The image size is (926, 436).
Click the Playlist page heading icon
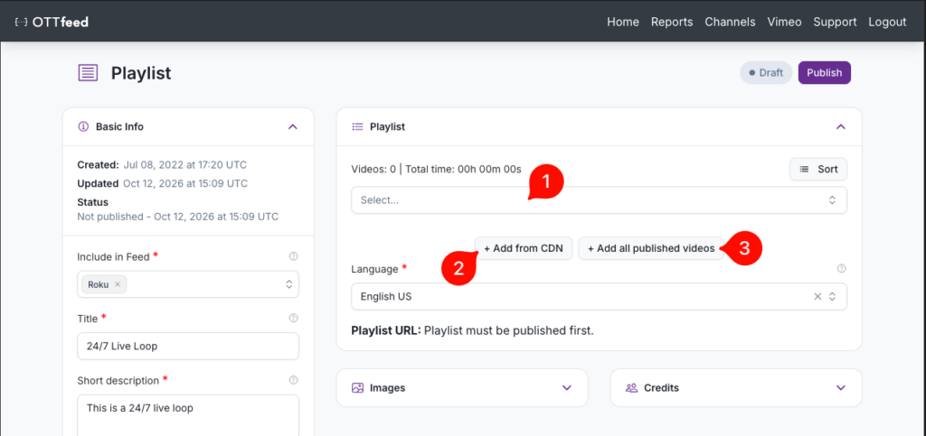pos(88,73)
